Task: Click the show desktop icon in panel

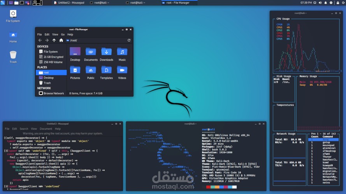Action: click(x=11, y=3)
